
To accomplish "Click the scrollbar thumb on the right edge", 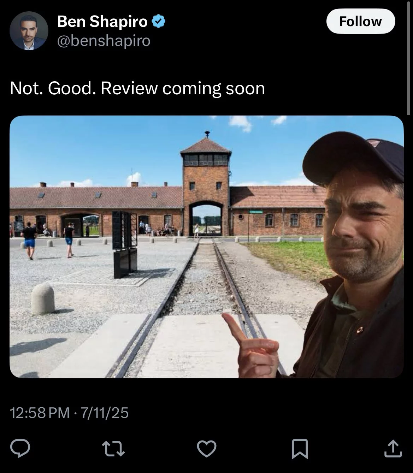I will click(x=409, y=58).
